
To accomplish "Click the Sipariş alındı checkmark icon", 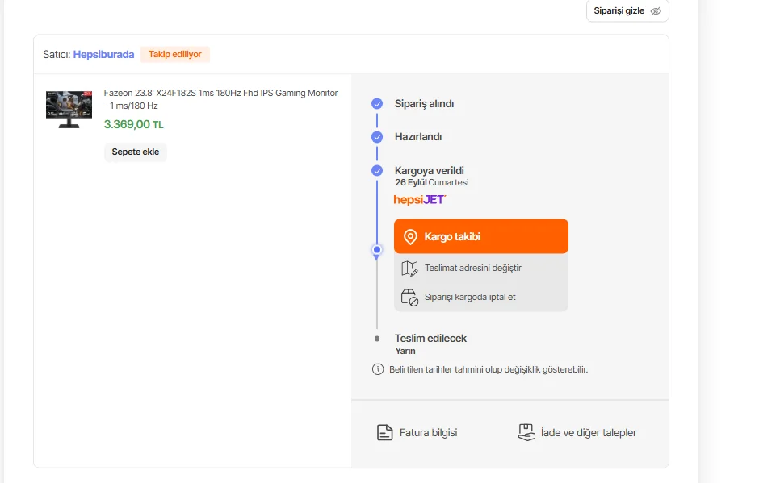I will 377,103.
